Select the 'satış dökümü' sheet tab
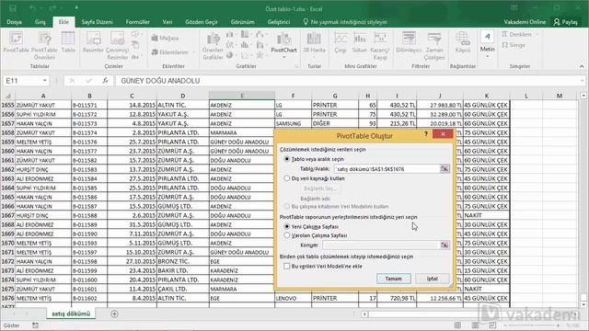Image resolution: width=589 pixels, height=331 pixels. 71,314
